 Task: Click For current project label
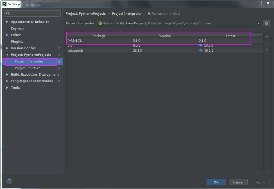(166, 14)
